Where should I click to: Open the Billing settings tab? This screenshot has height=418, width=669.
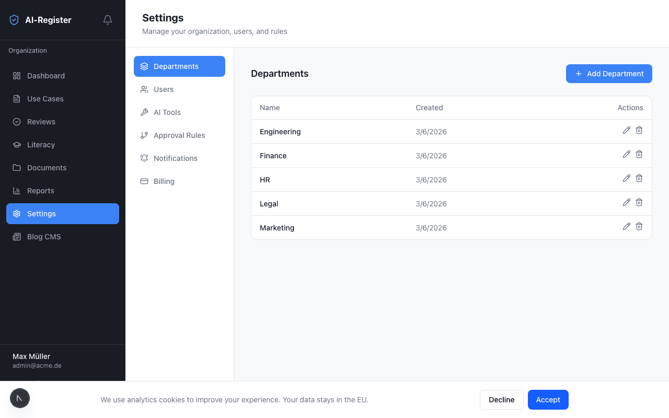coord(164,181)
